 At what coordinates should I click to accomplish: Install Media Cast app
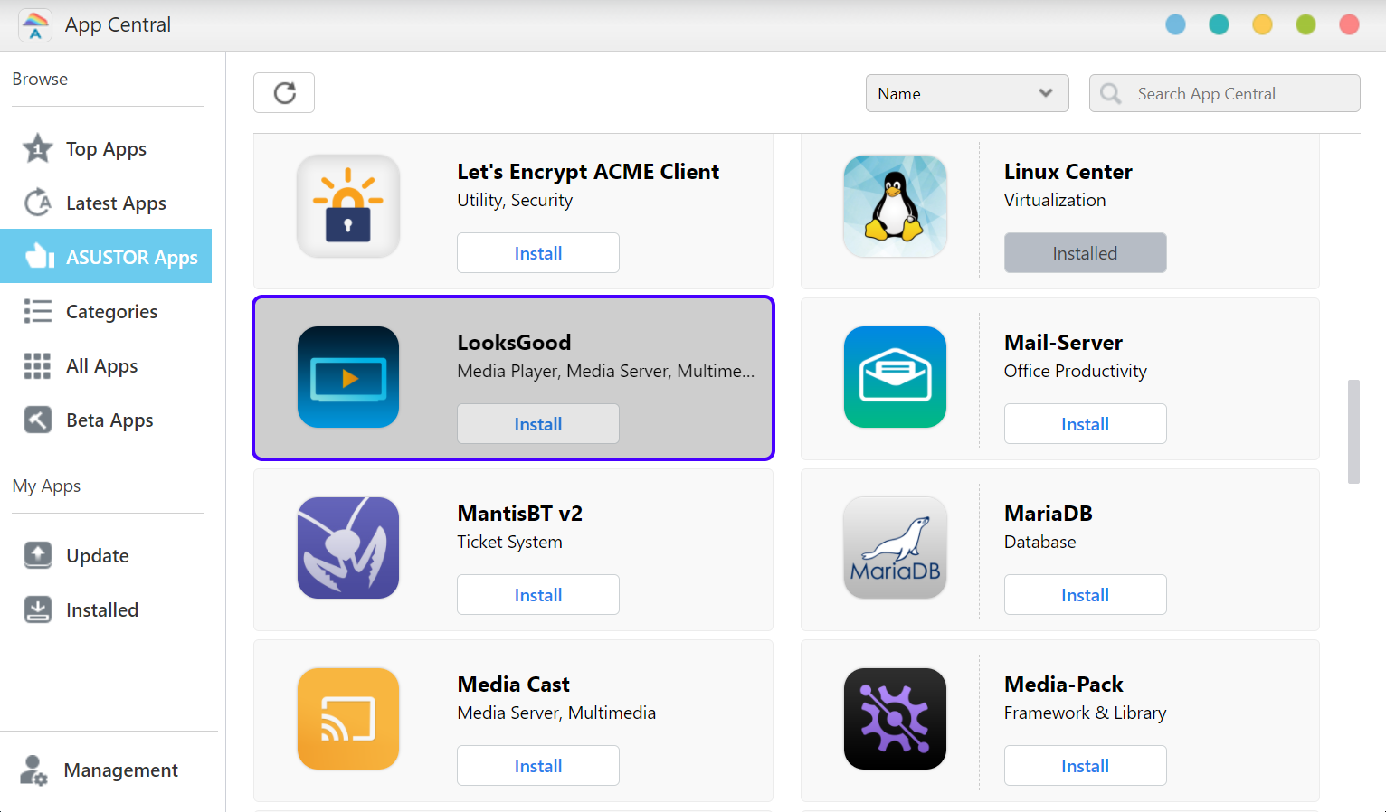point(538,766)
